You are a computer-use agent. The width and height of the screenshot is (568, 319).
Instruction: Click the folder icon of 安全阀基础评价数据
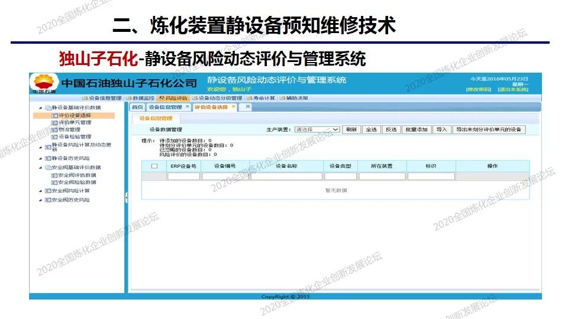point(48,167)
